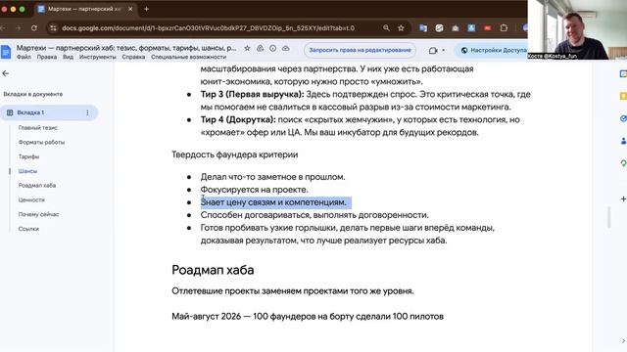Click highlighted 'Знает цену связям и компетенциям.'
The width and height of the screenshot is (627, 352).
[273, 202]
